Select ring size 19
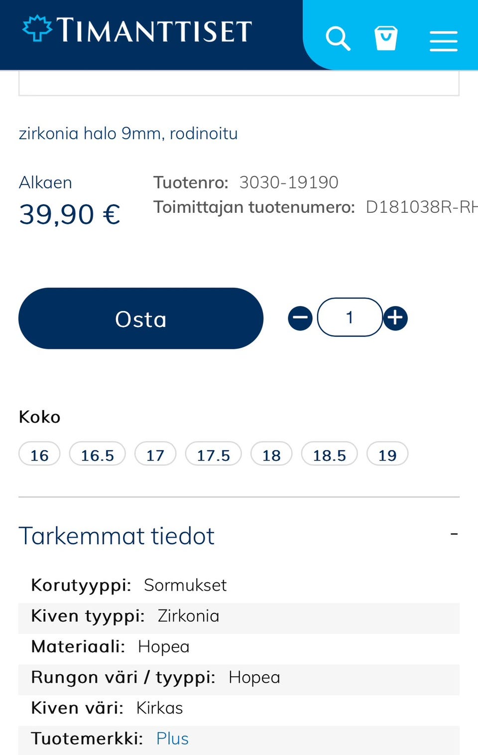The width and height of the screenshot is (478, 755). [x=387, y=454]
